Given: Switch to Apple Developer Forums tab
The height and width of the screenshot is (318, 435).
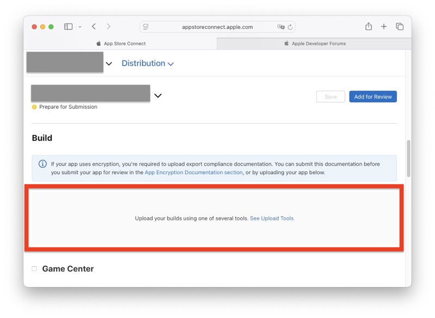Looking at the screenshot, I should pyautogui.click(x=314, y=44).
